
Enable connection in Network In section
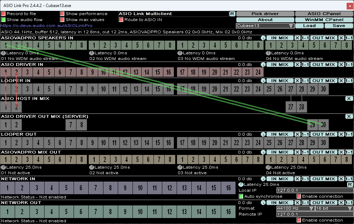coord(299,196)
